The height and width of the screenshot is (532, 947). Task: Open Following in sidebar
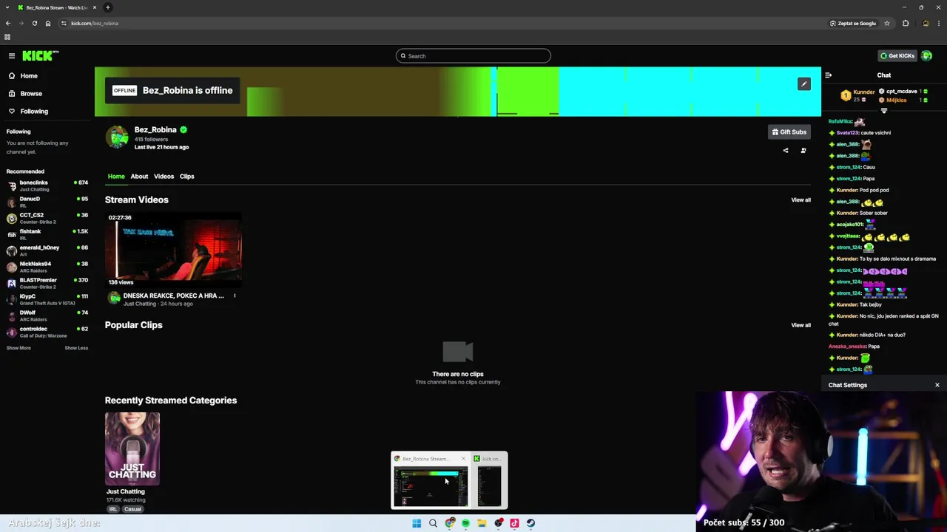(34, 112)
